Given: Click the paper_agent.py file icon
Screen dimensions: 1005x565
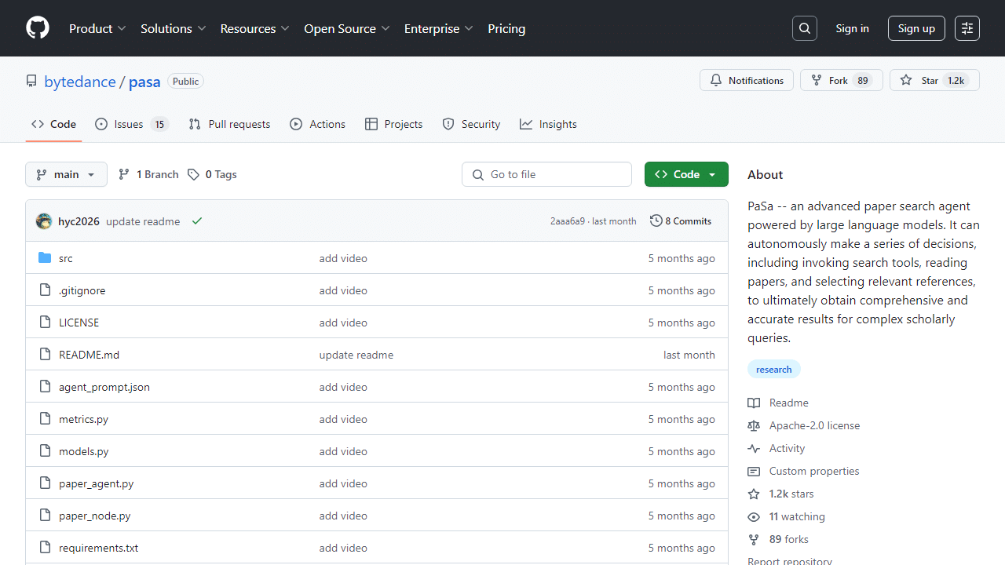Looking at the screenshot, I should 45,483.
